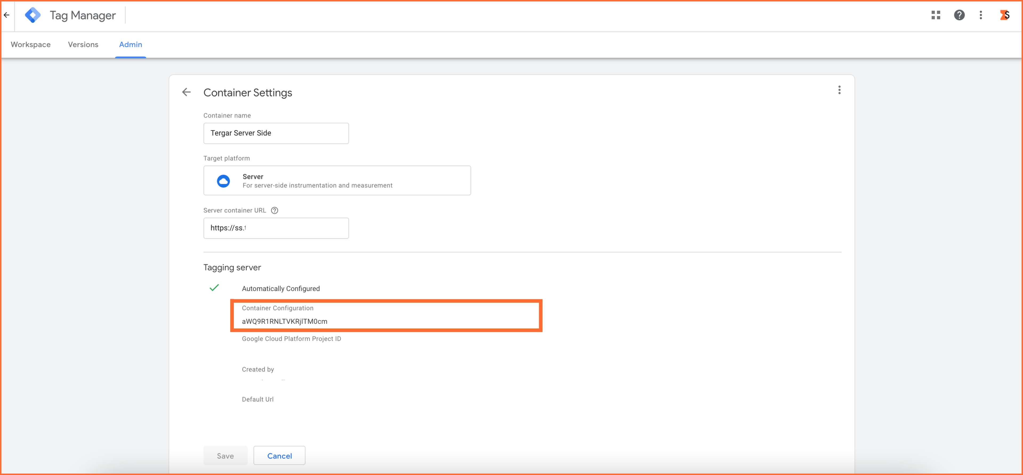Open the header three-dot options menu
Screen dimensions: 1023x475
pyautogui.click(x=980, y=15)
